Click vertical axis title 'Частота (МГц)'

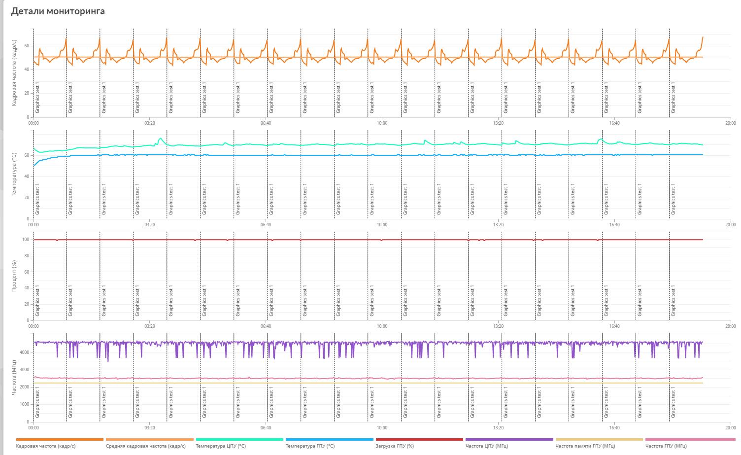(14, 378)
